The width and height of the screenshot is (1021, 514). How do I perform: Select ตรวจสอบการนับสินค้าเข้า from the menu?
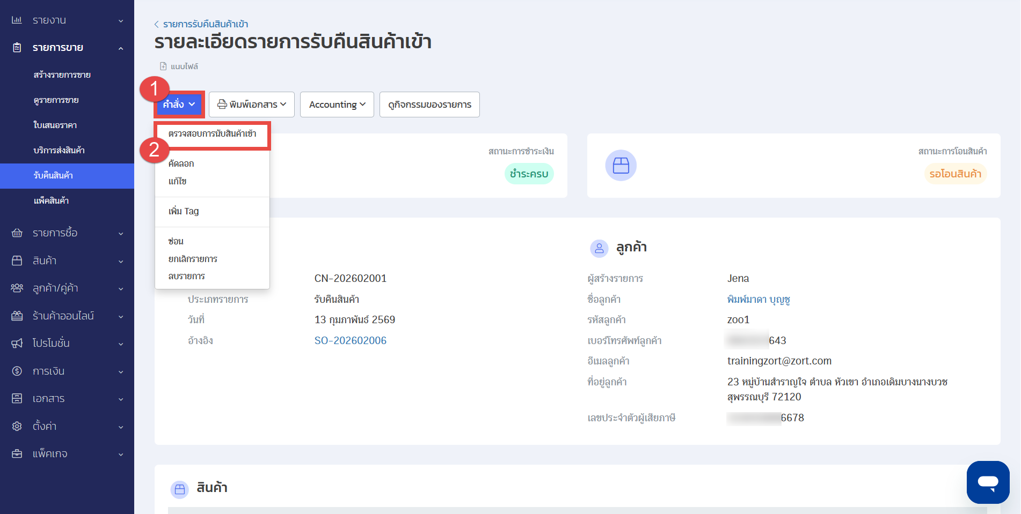point(212,133)
